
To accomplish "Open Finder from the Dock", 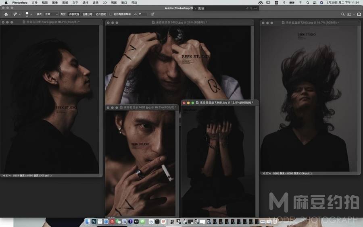I will tap(88, 222).
